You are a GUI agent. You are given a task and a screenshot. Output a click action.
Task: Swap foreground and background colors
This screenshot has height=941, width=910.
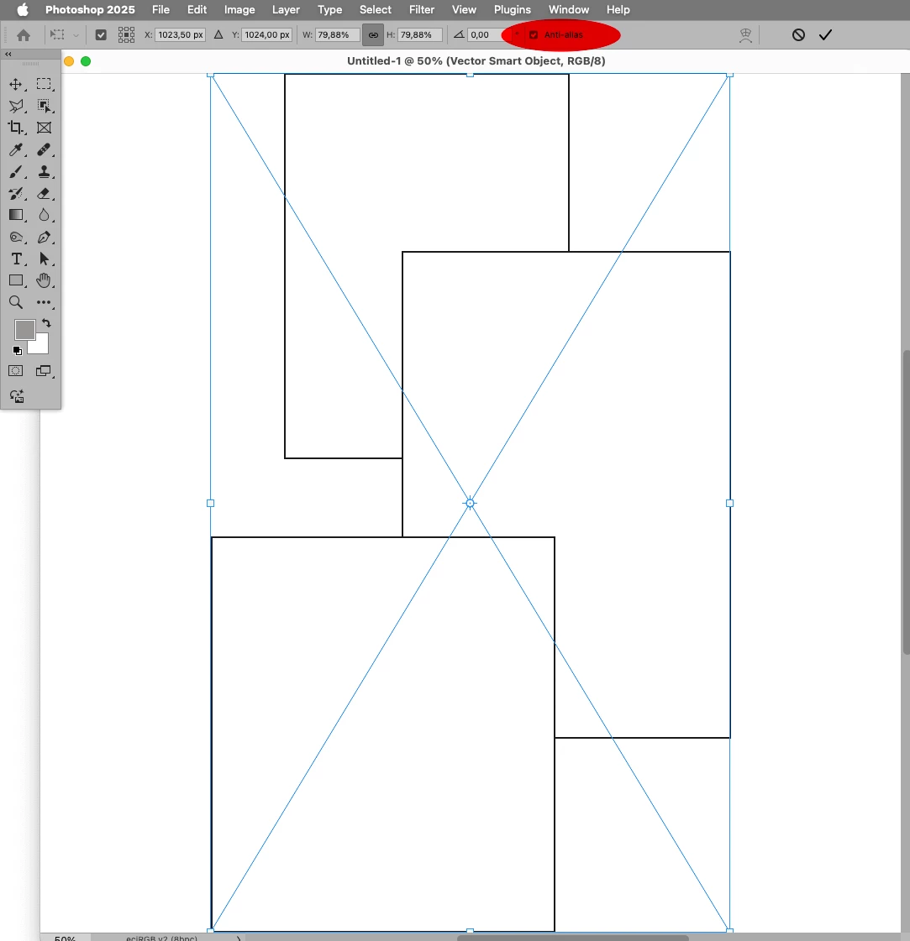tap(46, 323)
